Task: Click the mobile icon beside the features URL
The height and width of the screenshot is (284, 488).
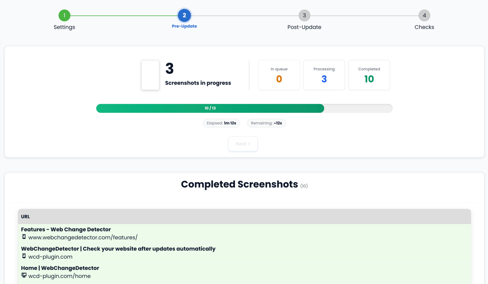Action: (x=24, y=237)
